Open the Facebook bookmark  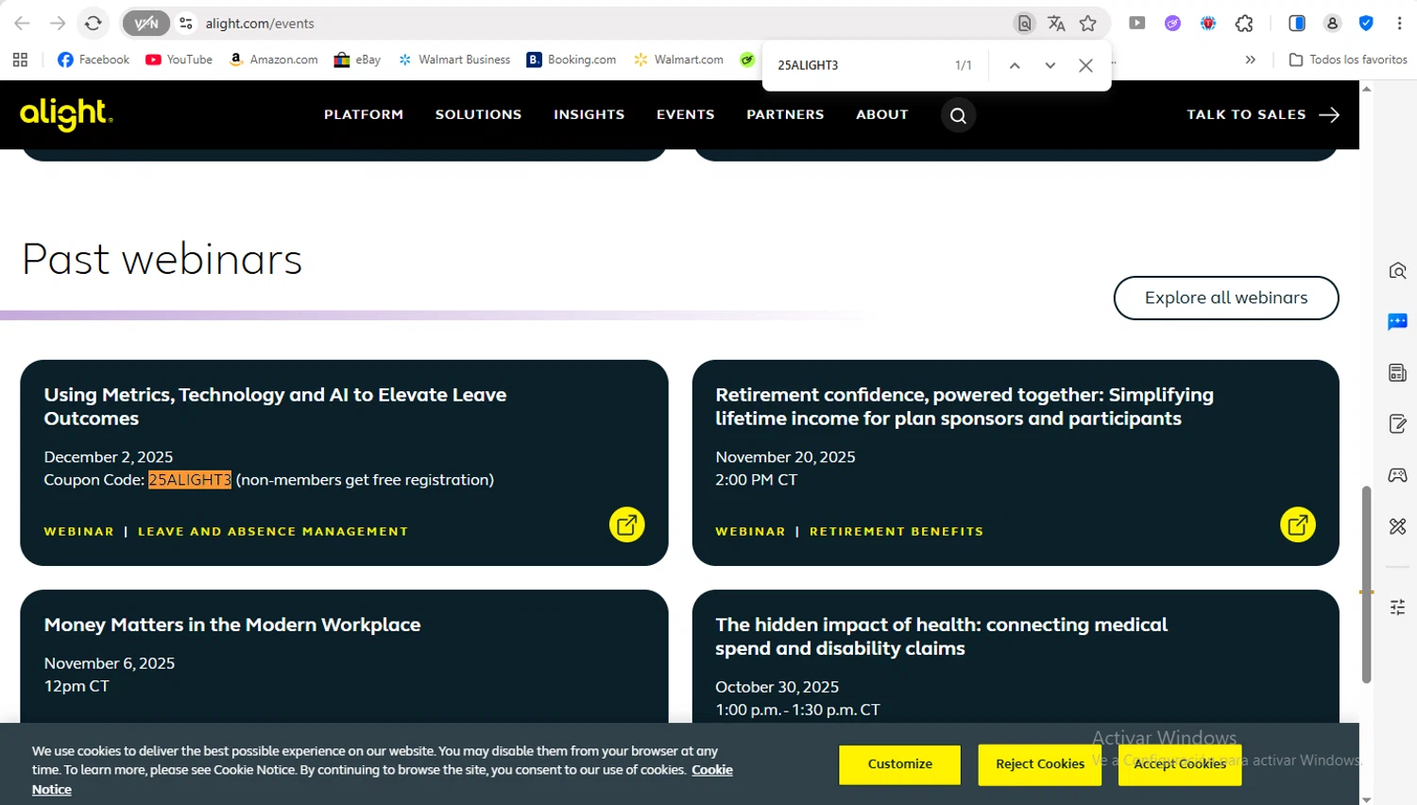tap(94, 60)
